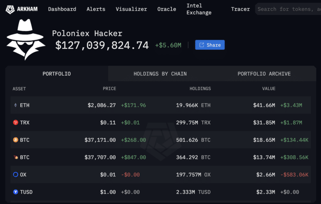
Task: Click the total value $127,039,824.74
Action: [x=102, y=45]
